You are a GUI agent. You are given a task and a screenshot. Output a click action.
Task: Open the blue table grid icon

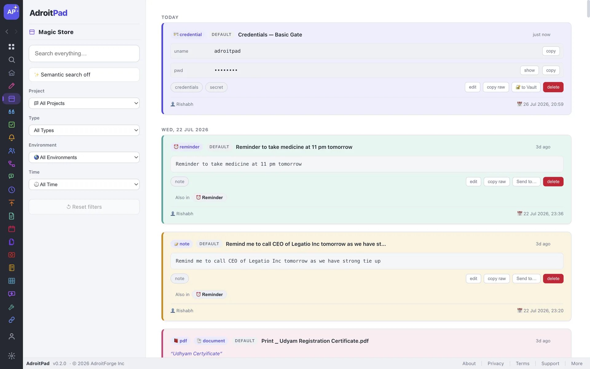(x=11, y=281)
